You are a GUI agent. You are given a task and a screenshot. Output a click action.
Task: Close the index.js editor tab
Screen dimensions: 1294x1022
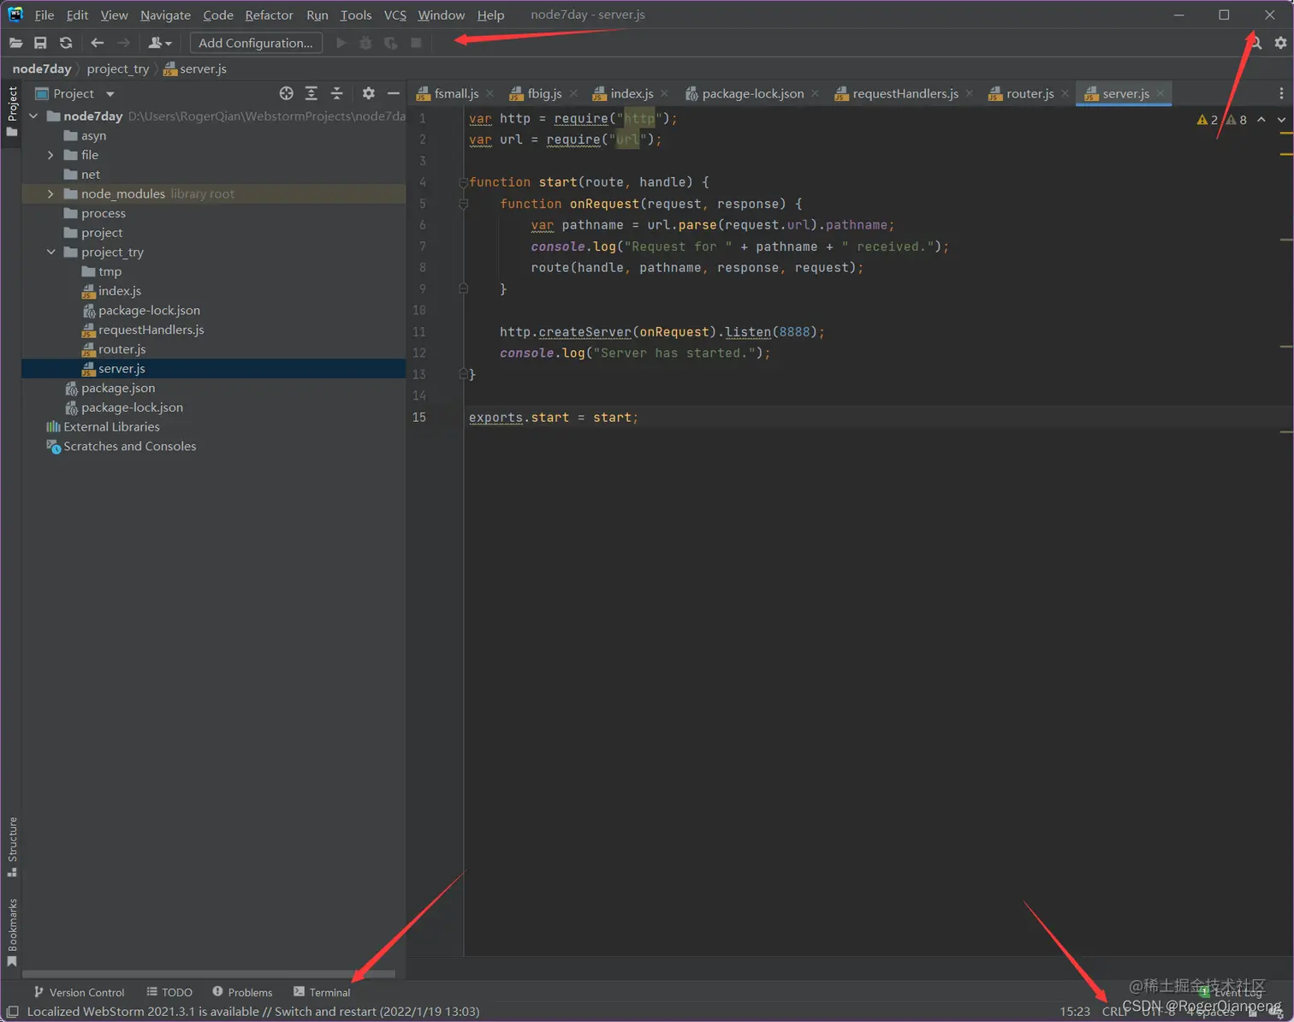pyautogui.click(x=664, y=93)
